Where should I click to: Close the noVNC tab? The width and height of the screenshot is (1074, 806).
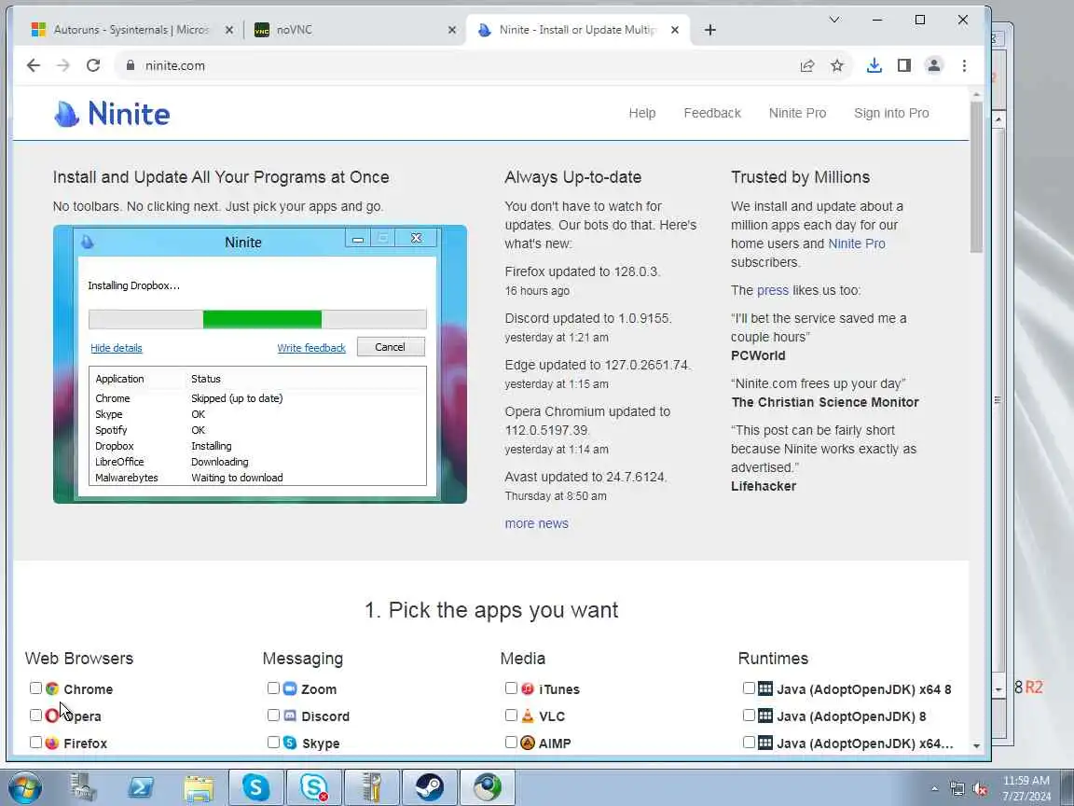(x=452, y=30)
